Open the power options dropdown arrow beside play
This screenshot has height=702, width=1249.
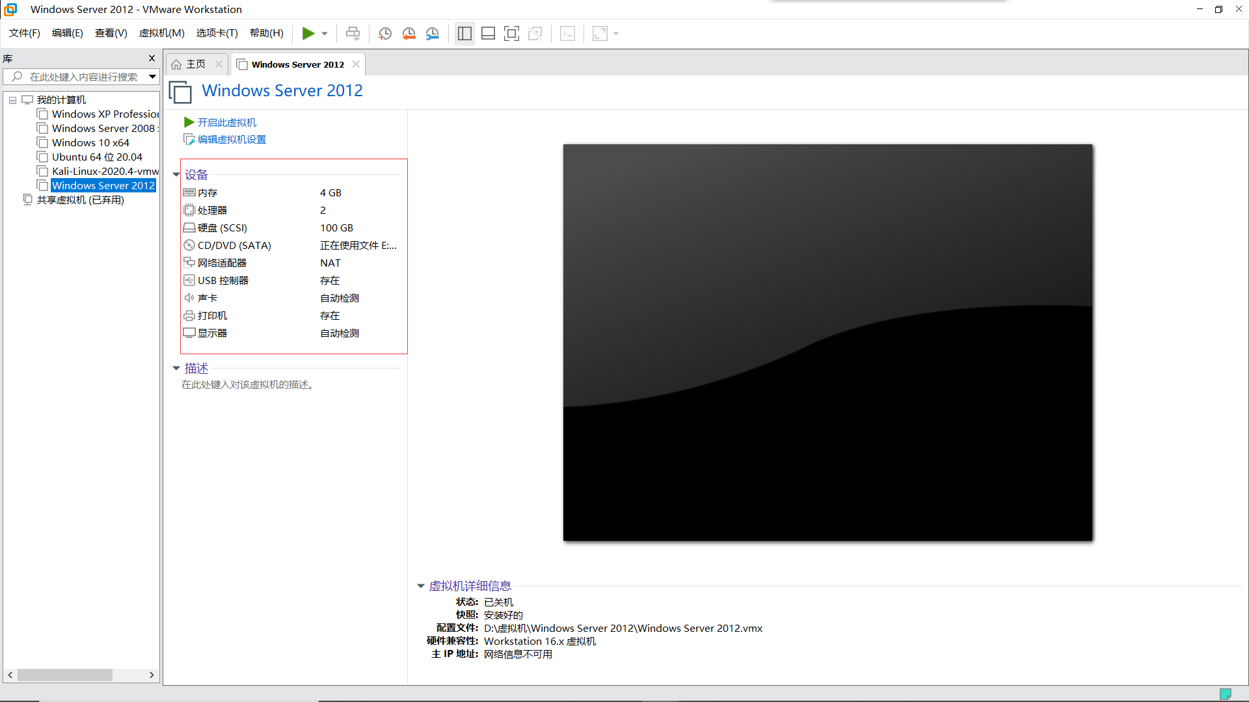pyautogui.click(x=325, y=34)
